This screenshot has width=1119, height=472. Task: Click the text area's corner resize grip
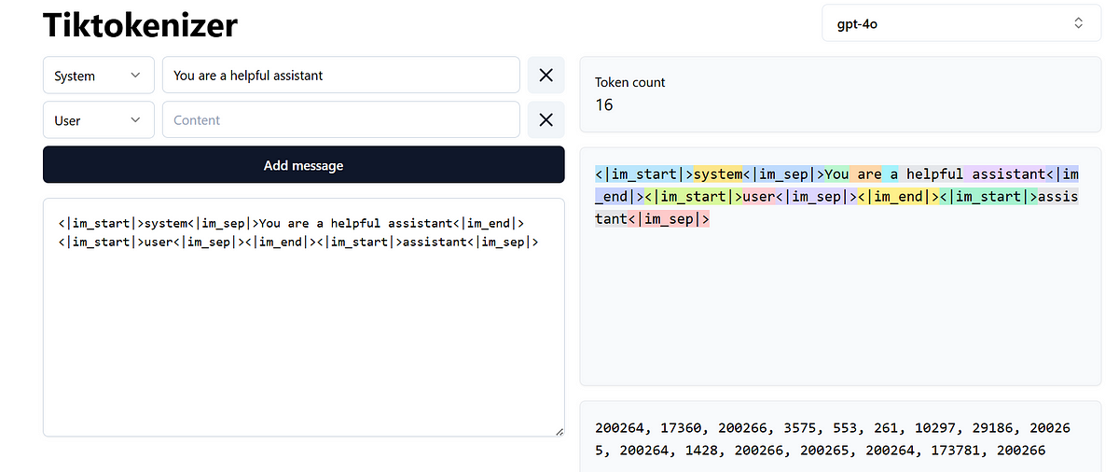point(559,431)
